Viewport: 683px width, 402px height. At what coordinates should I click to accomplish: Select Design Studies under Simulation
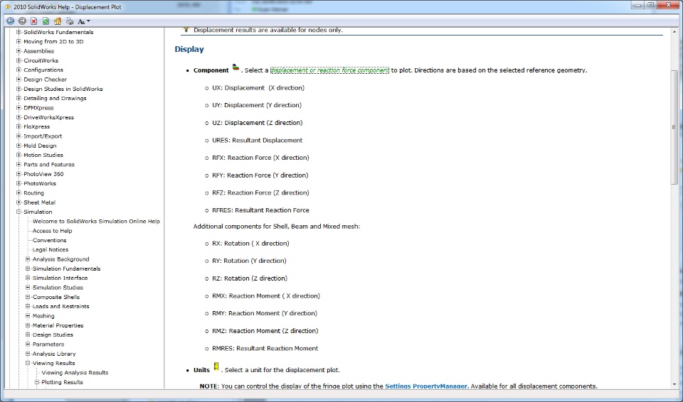(x=53, y=335)
